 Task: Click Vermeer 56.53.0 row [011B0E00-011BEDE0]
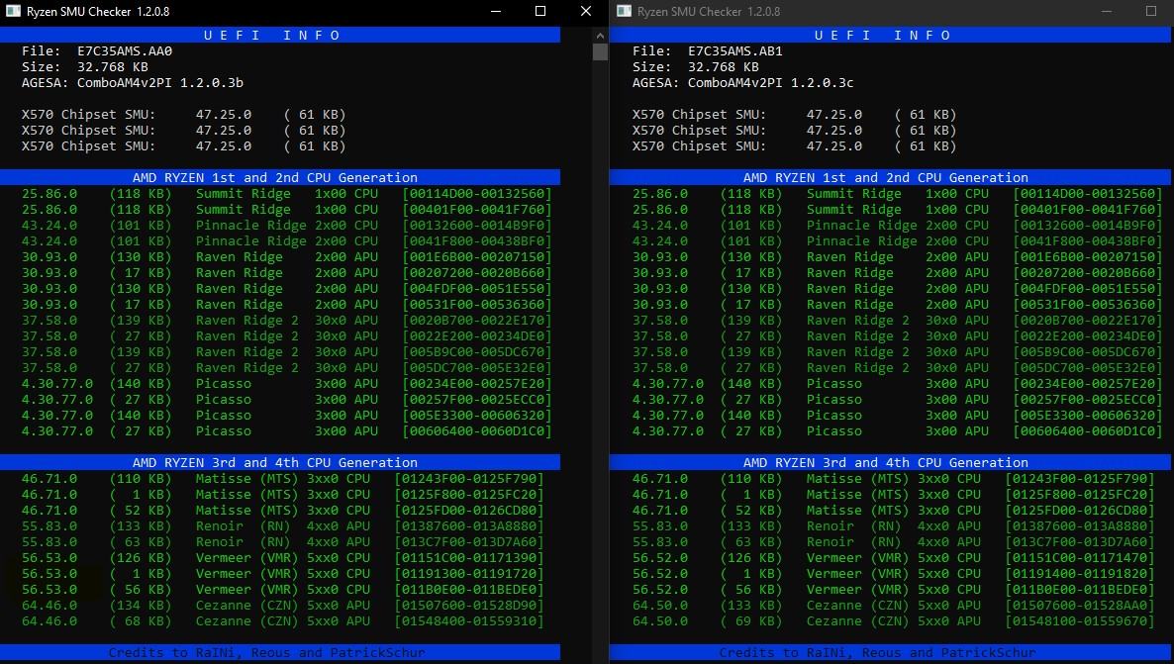point(283,589)
